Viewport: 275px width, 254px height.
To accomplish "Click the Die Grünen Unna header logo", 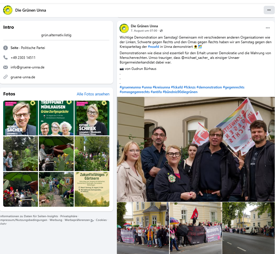I will [8, 10].
